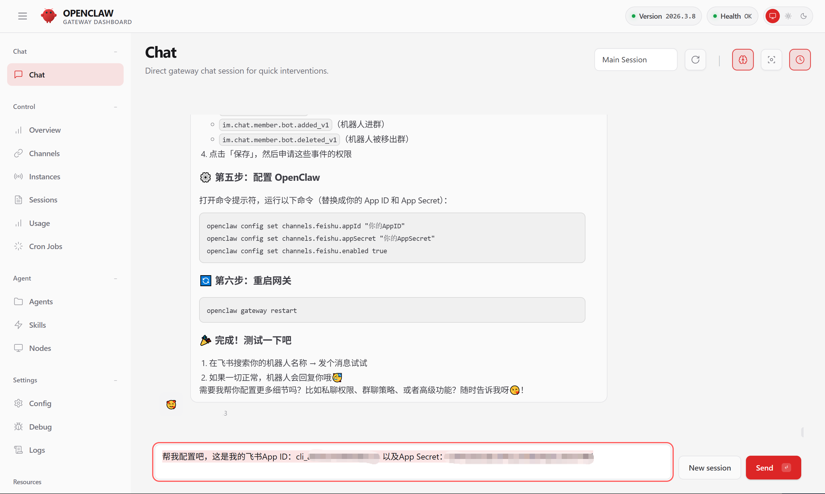Image resolution: width=825 pixels, height=494 pixels.
Task: Switch to dark mode with moon toggle
Action: click(x=804, y=16)
